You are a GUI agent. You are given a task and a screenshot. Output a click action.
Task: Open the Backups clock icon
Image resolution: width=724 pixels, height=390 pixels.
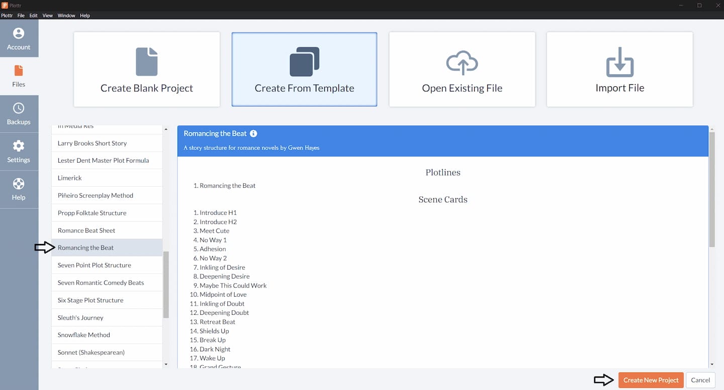pos(19,108)
